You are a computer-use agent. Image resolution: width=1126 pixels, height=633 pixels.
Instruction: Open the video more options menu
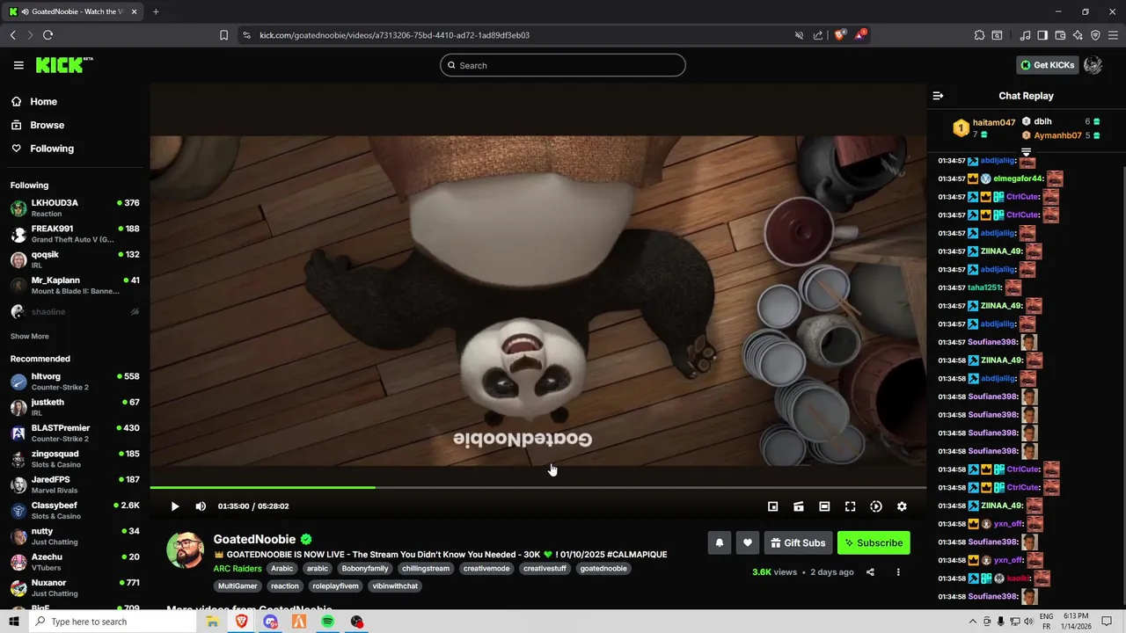pyautogui.click(x=898, y=572)
